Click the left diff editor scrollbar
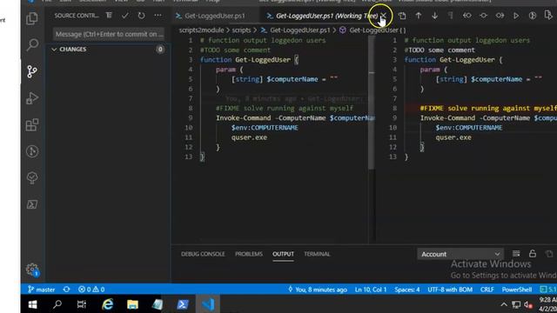Image resolution: width=557 pixels, height=313 pixels. coord(372,103)
